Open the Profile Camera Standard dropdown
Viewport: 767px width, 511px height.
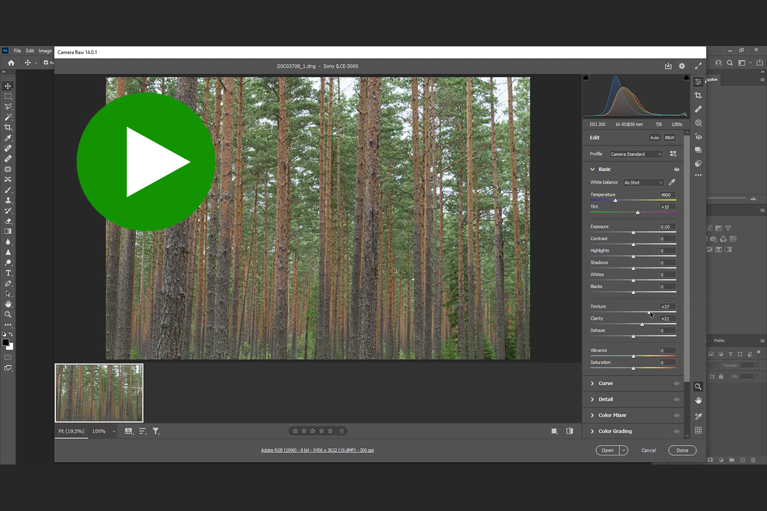point(636,154)
